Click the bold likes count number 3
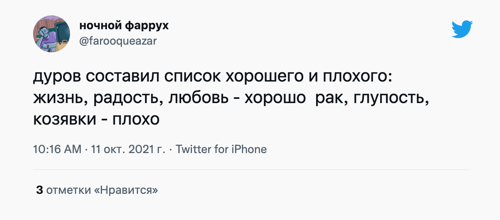500x220 pixels. coord(39,190)
